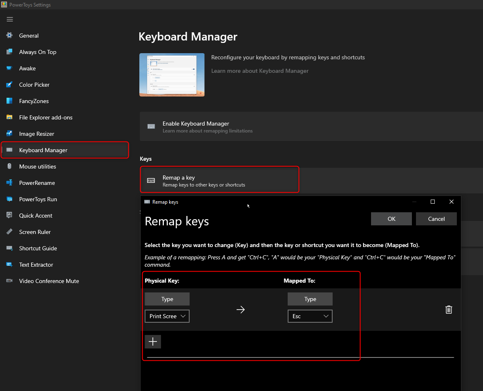Click OK to confirm key remapping
Viewport: 483px width, 391px height.
point(391,218)
